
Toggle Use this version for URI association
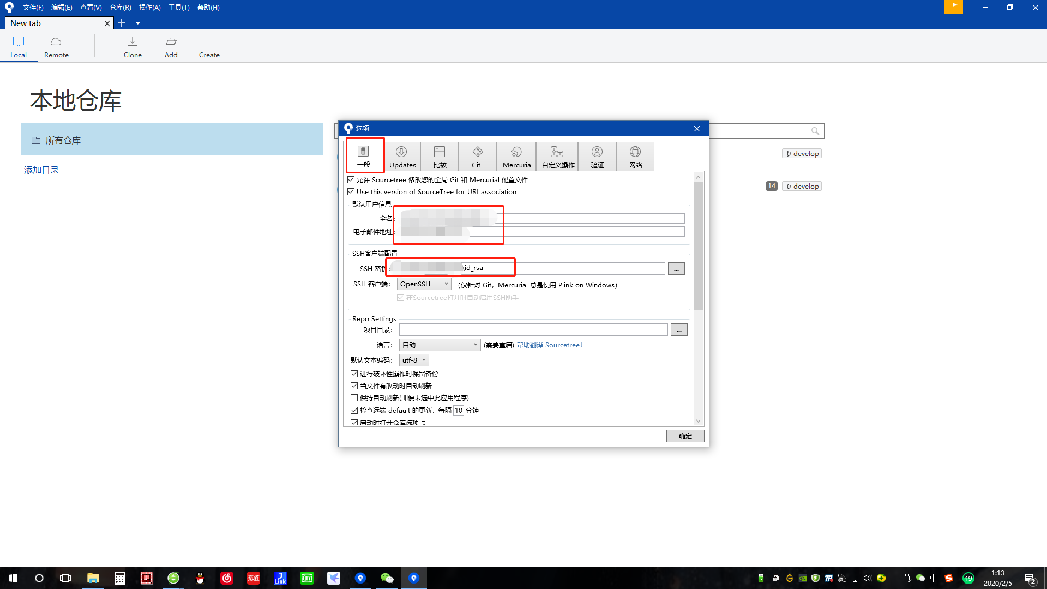[351, 192]
